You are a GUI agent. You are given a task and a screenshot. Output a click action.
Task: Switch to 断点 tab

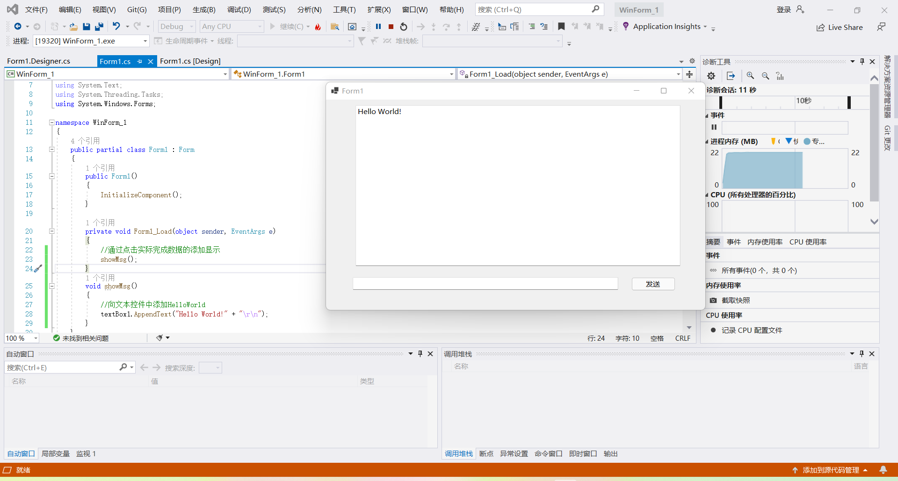[x=486, y=453]
